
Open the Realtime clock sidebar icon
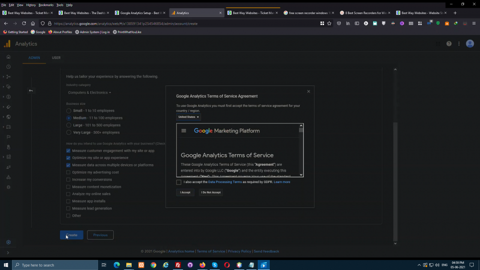(9, 67)
